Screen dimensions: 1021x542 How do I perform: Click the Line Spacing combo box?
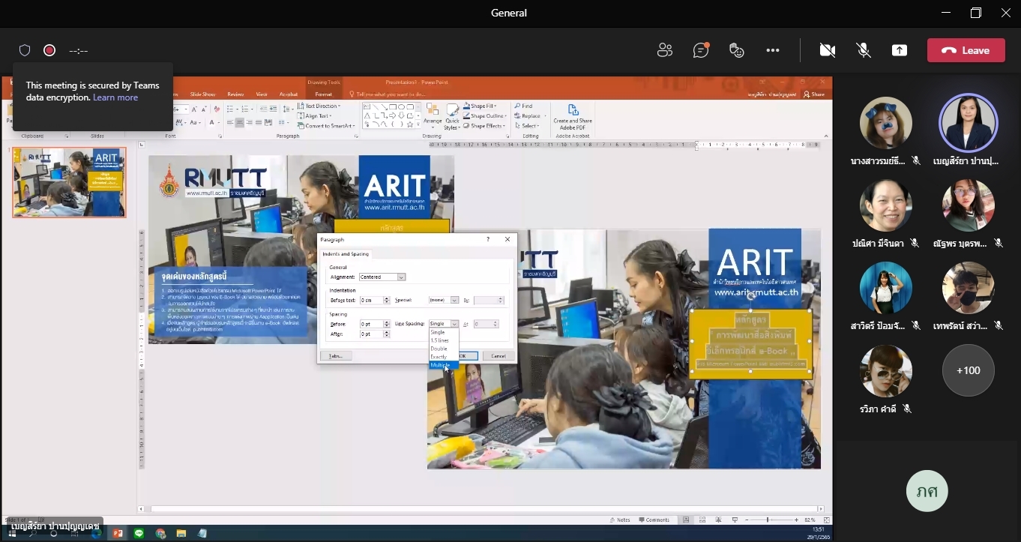click(444, 324)
